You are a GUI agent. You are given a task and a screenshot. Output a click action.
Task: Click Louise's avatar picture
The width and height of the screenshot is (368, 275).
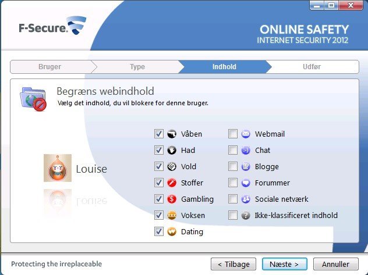58,168
